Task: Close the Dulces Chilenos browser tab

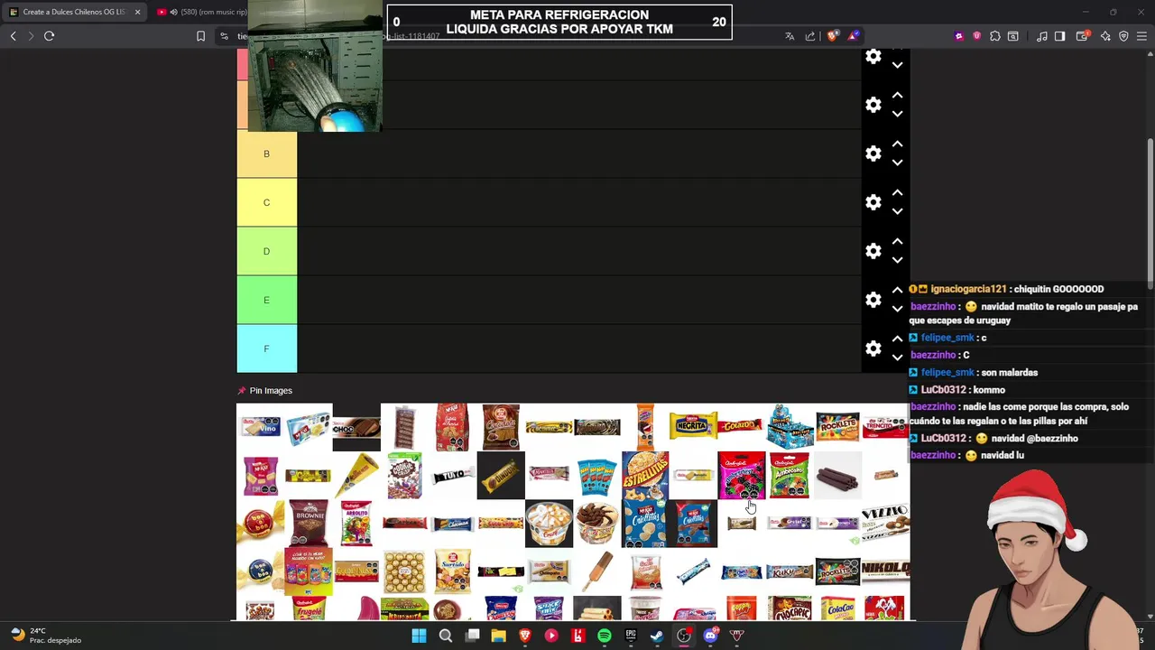Action: [x=137, y=12]
